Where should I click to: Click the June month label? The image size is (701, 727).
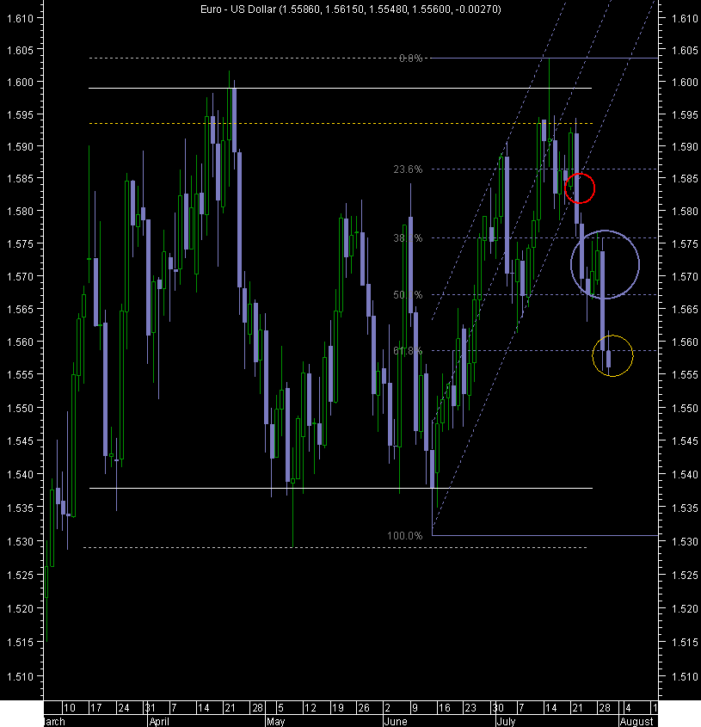point(396,722)
